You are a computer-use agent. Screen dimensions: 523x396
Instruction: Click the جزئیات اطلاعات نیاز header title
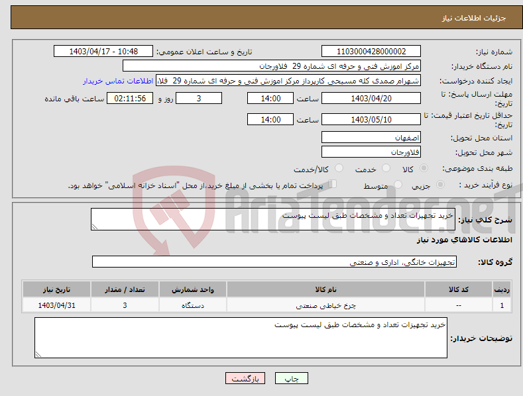tap(474, 18)
